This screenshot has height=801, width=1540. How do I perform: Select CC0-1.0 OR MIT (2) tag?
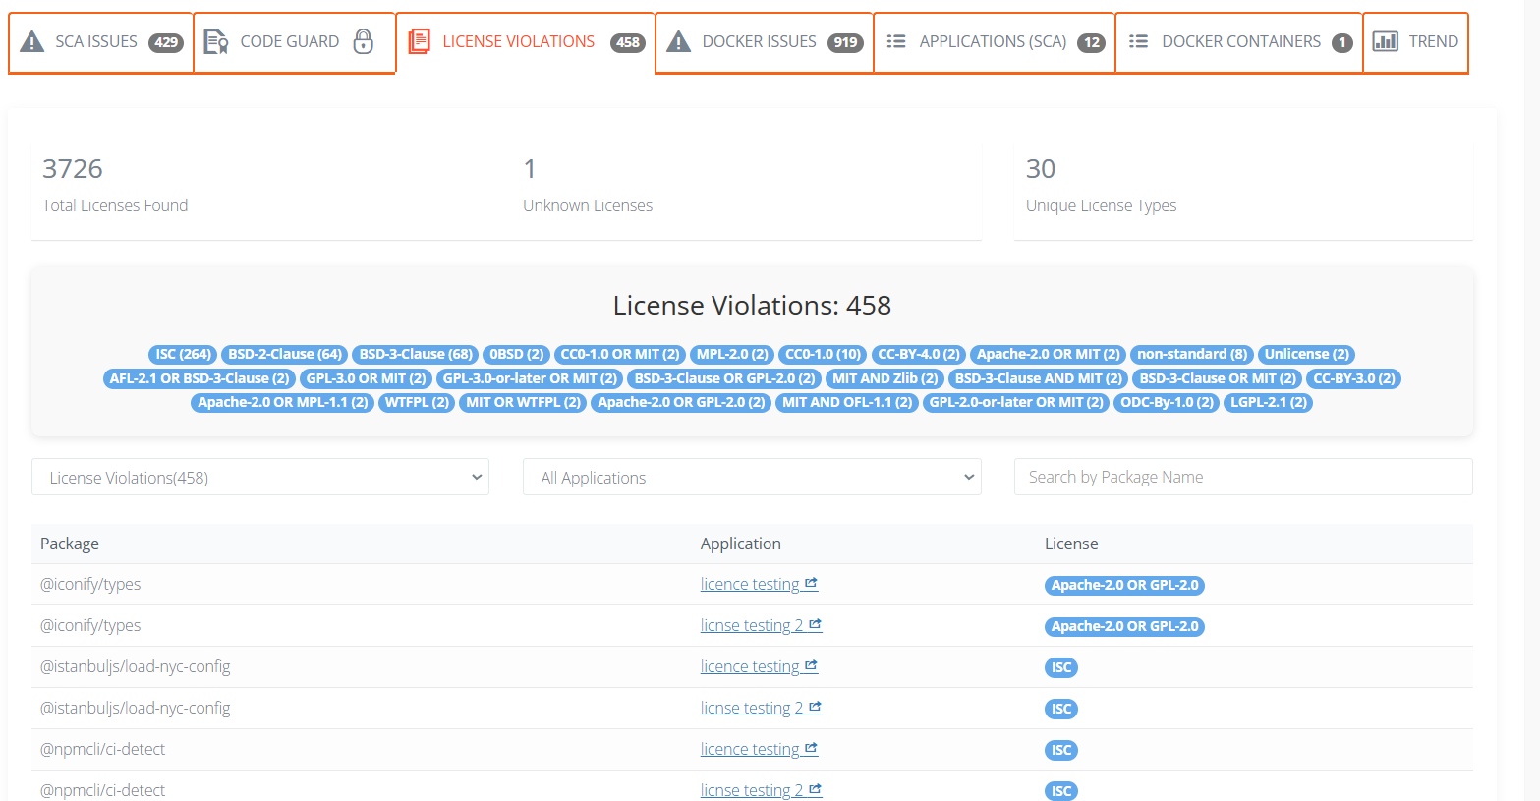(620, 354)
